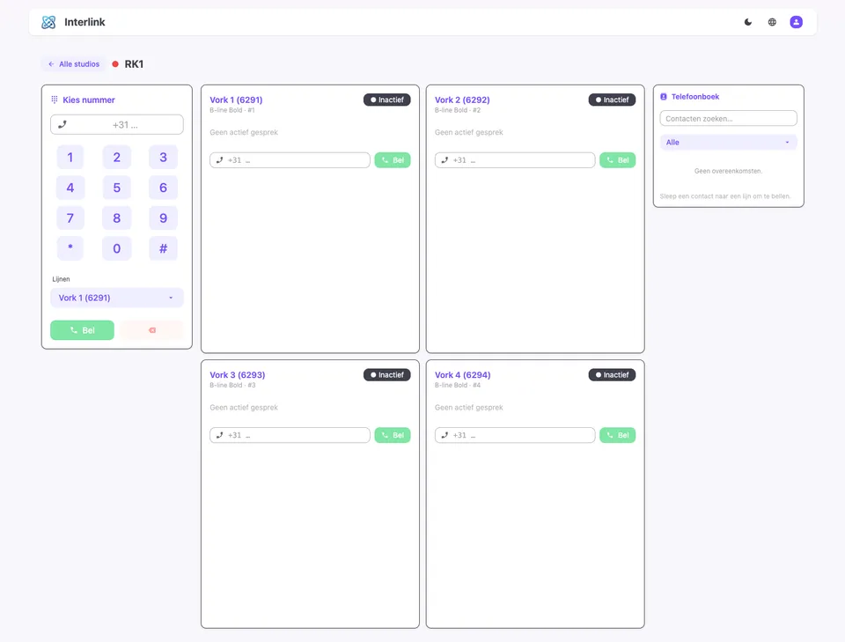Tap dialpad key 0

(x=117, y=248)
